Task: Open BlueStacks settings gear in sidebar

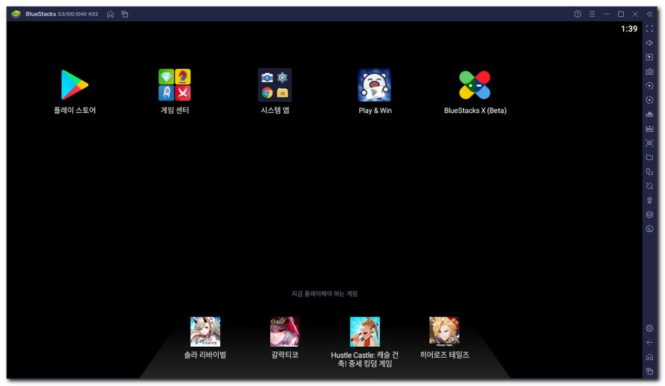Action: pos(650,328)
